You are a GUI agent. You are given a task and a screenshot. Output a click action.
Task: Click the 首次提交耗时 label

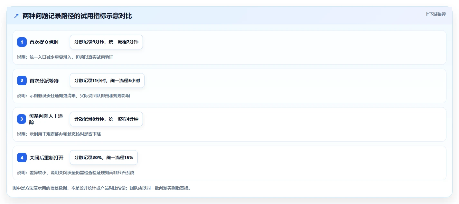[x=44, y=42]
